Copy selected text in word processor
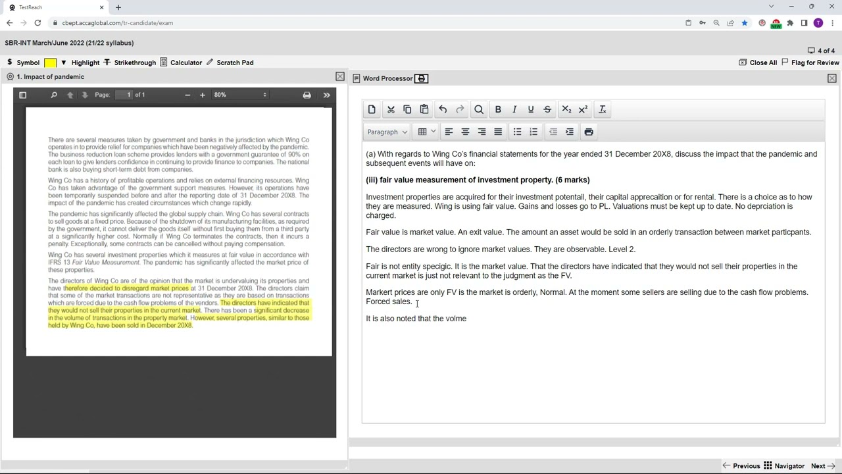This screenshot has width=842, height=474. [407, 109]
